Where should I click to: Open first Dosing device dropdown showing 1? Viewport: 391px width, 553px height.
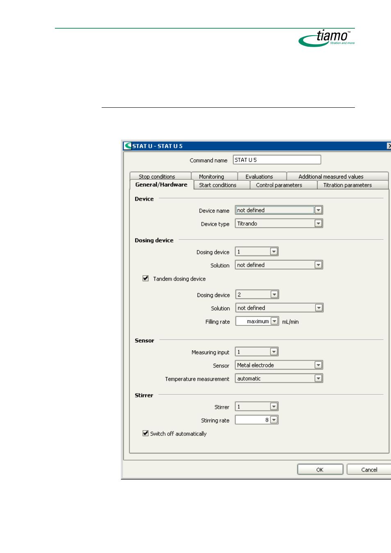click(274, 252)
